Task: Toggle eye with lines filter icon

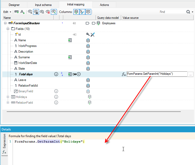Action: 42,12
